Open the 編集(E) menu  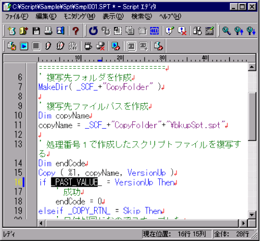(46, 17)
